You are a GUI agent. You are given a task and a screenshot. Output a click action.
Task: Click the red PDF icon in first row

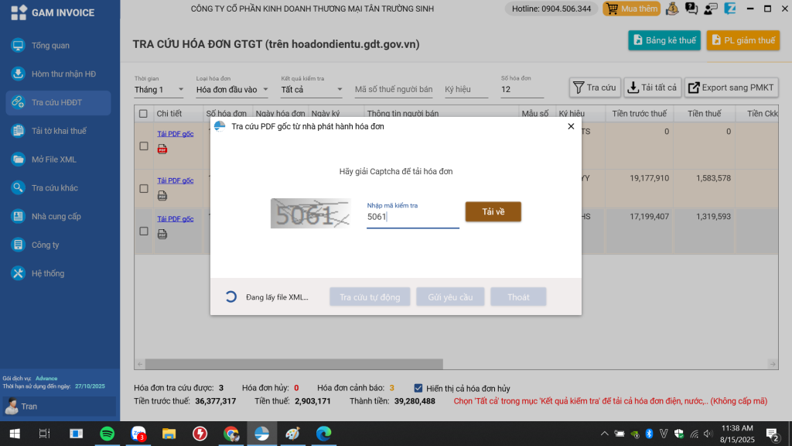[162, 149]
